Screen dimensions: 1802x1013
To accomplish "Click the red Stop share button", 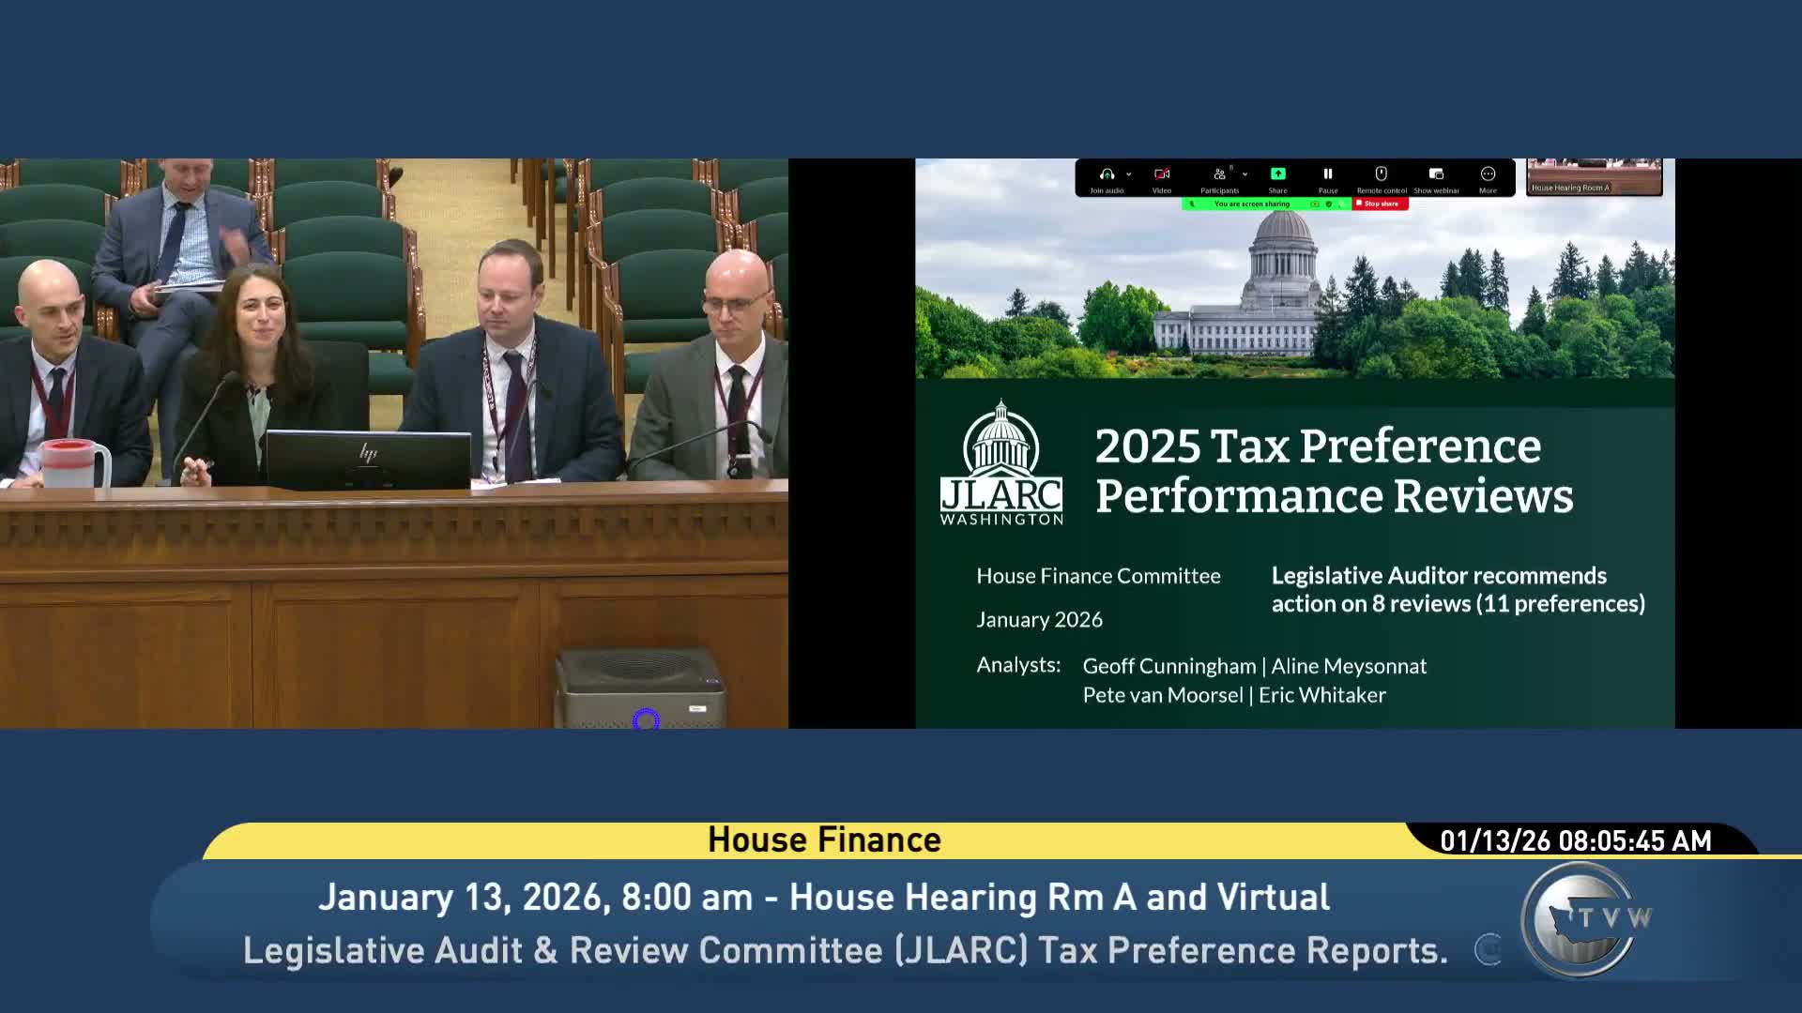I will tap(1380, 204).
